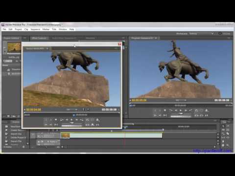Screen dimensions: 235x176
Task: Select the clip in Video 1 track
Action: (112, 135)
